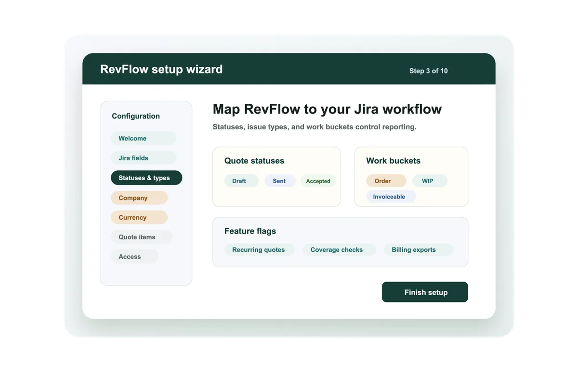Viewport: 578px width, 372px height.
Task: Click the Map RevFlow to your Jira workflow heading
Action: click(x=327, y=109)
